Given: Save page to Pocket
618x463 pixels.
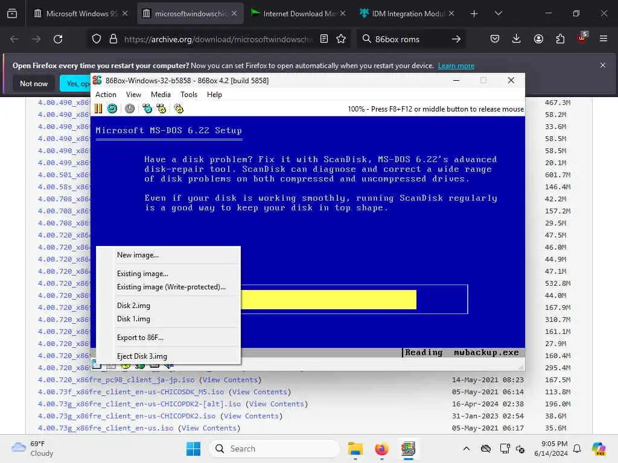Looking at the screenshot, I should (x=495, y=39).
